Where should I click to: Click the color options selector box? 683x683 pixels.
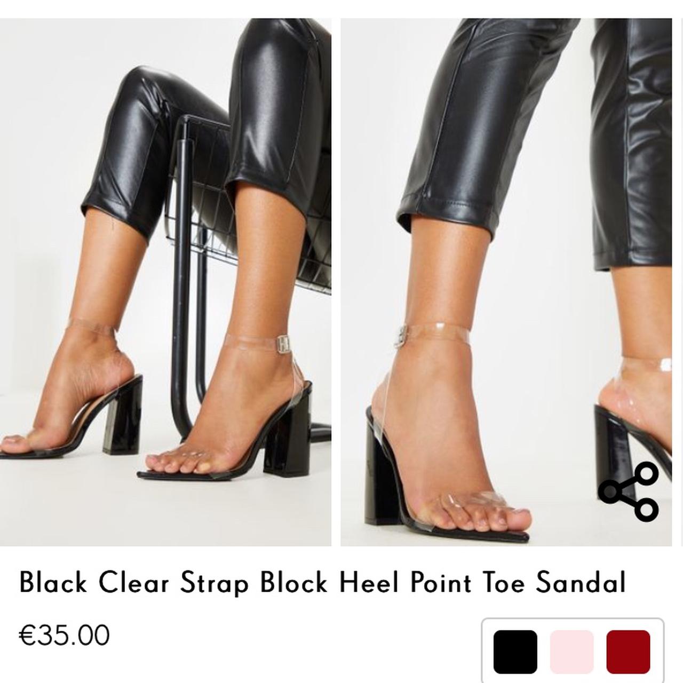coord(573,651)
